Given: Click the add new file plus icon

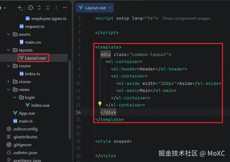Looking at the screenshot, I should (20, 8).
